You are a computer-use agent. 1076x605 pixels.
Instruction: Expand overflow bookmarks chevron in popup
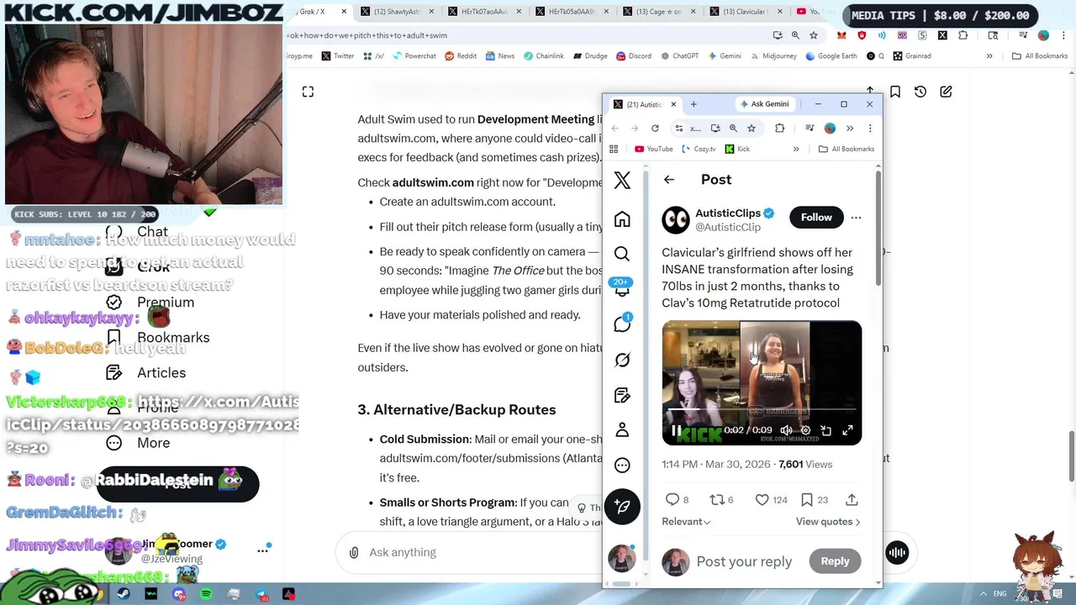coord(796,149)
